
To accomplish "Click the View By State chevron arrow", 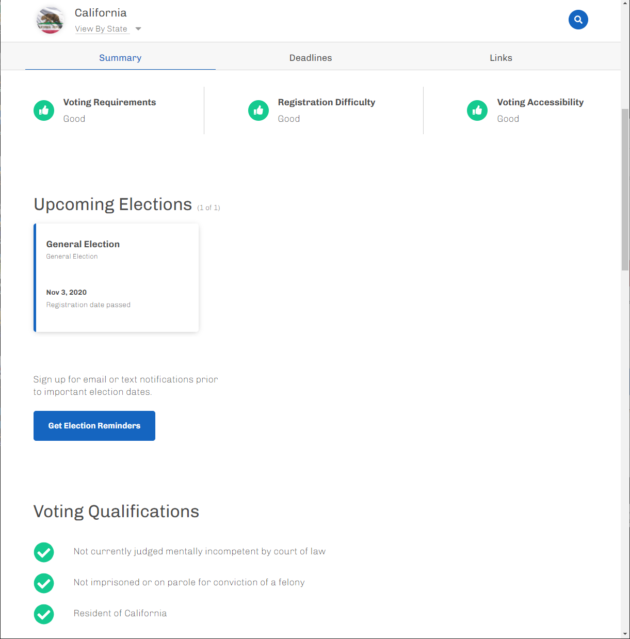I will [x=138, y=29].
